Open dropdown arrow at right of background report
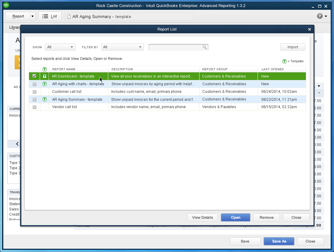The height and width of the screenshot is (252, 334). 319,86
